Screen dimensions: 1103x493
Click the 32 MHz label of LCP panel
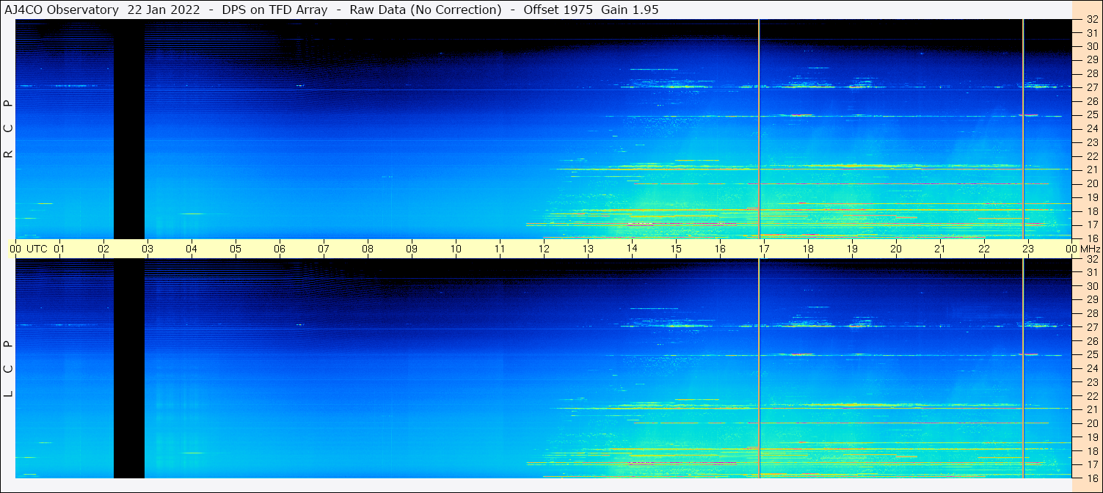[x=1092, y=258]
